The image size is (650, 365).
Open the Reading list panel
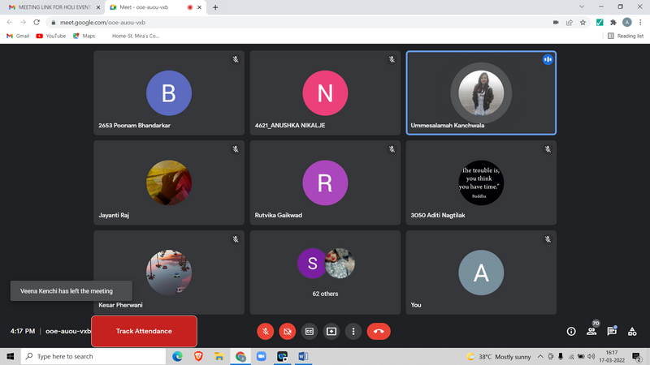pyautogui.click(x=626, y=36)
